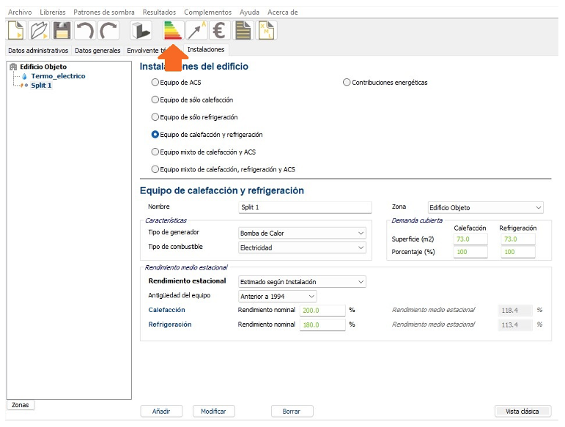This screenshot has height=427, width=565.
Task: Click the XML export icon
Action: click(x=266, y=30)
